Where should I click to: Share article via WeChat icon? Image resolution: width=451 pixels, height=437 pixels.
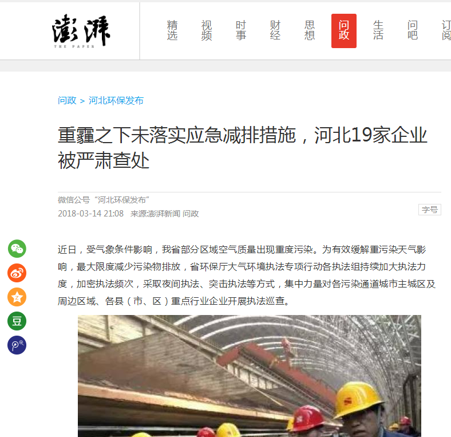coord(17,249)
